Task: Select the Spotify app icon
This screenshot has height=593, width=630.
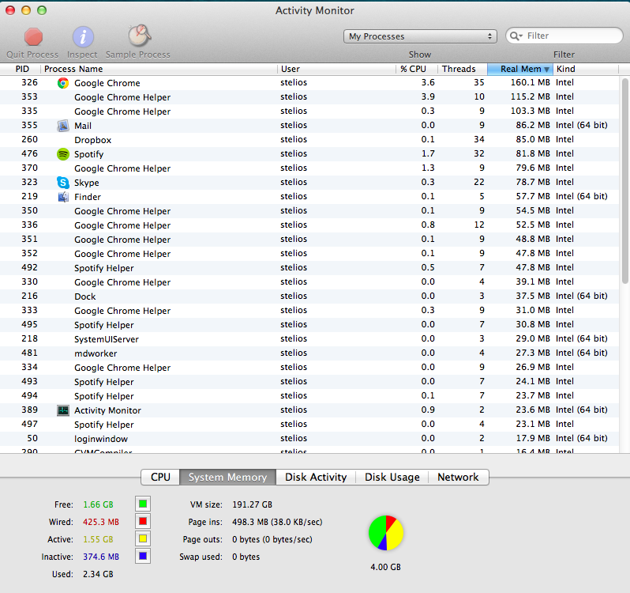Action: click(62, 154)
